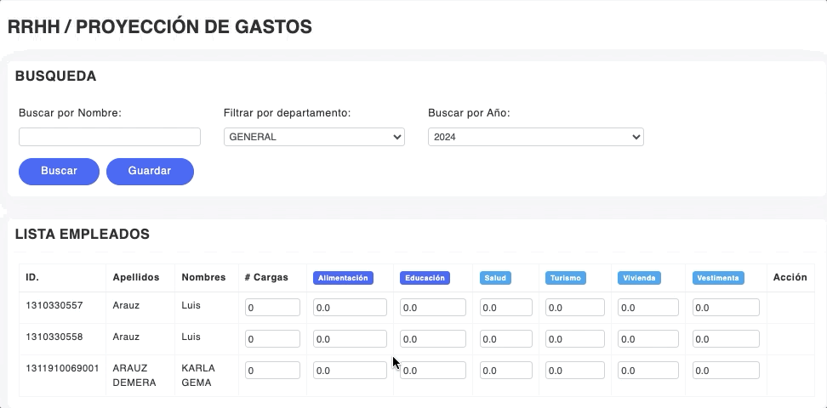Click the Acción column header
This screenshot has height=408, width=827.
(790, 277)
